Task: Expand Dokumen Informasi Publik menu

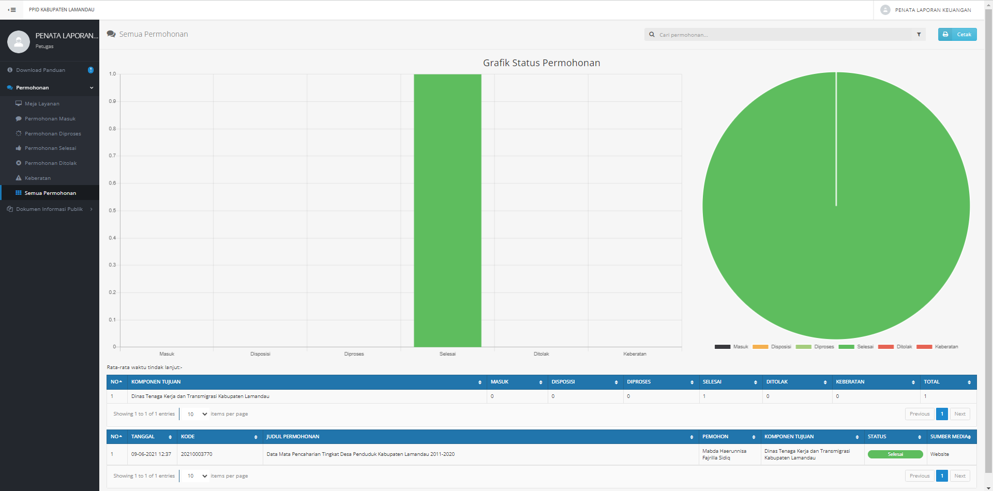Action: 50,209
